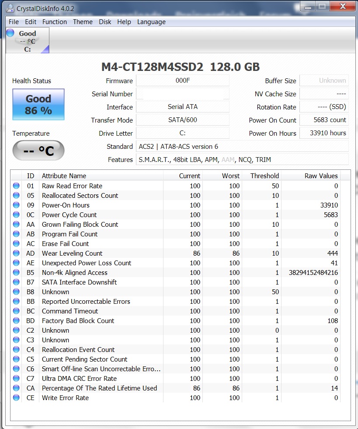Viewport: 358px width, 429px height.
Task: Open the File menu
Action: (x=14, y=22)
